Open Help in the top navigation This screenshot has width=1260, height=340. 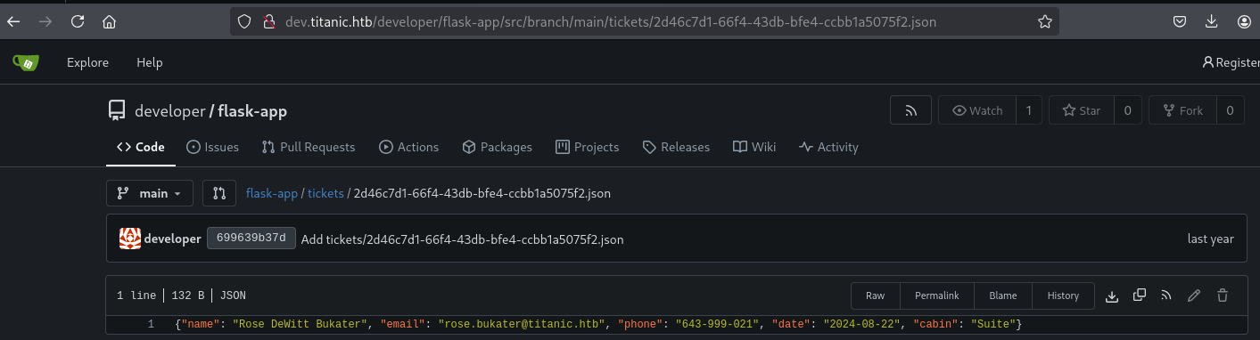pos(150,62)
